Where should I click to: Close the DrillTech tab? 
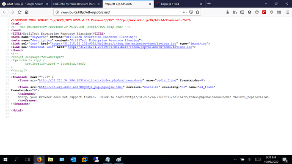99,4
